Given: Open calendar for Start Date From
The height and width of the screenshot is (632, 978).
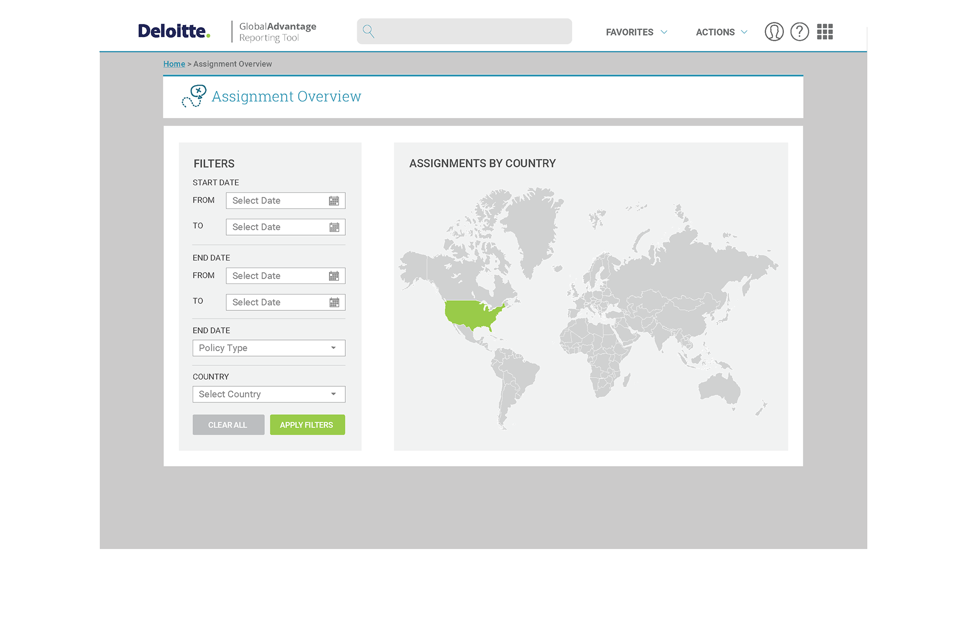Looking at the screenshot, I should (x=334, y=201).
